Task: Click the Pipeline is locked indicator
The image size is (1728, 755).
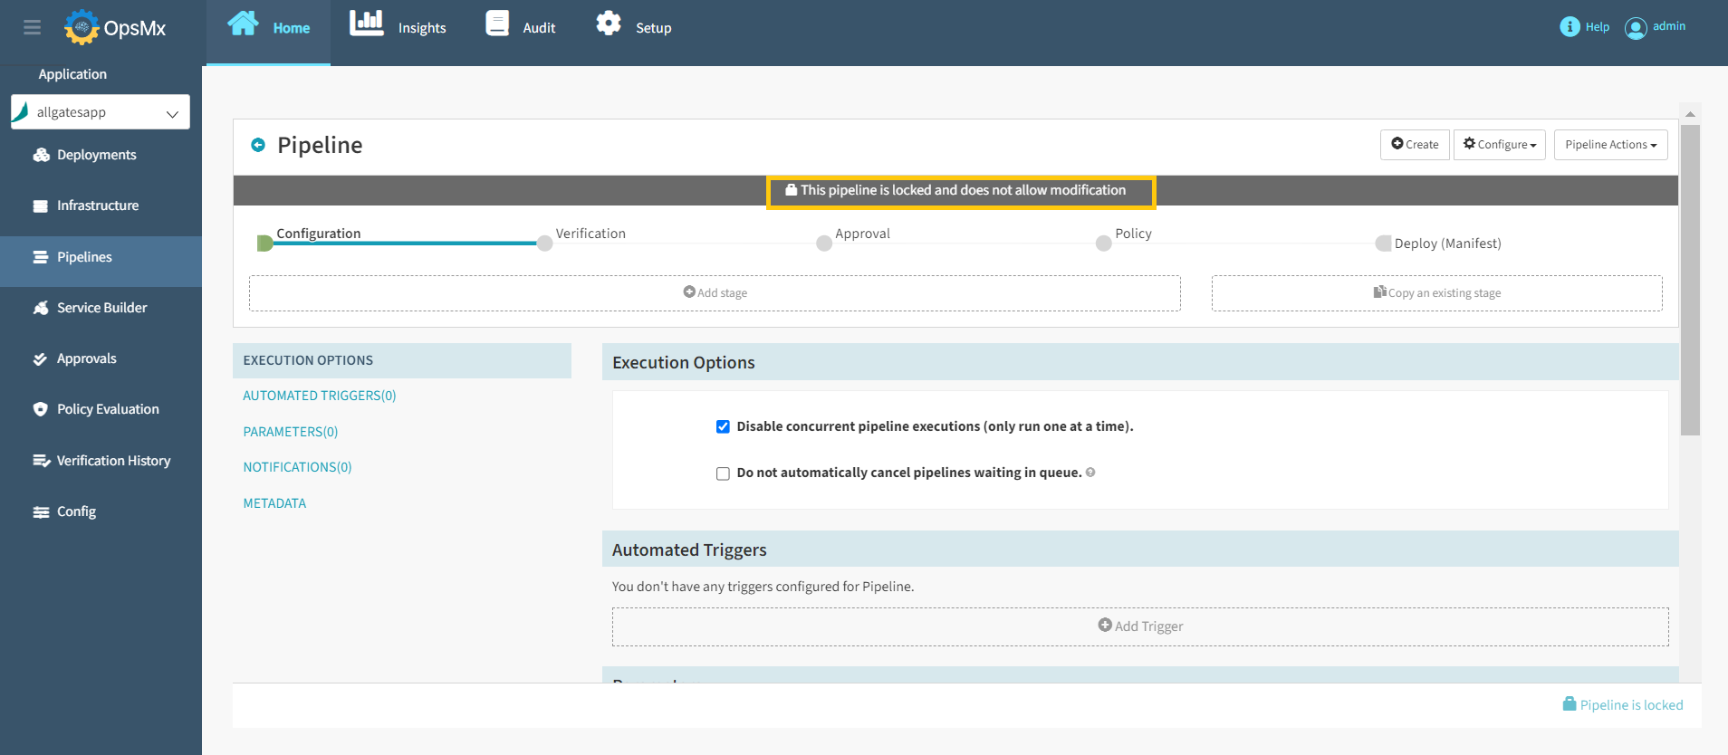Action: pos(1623,704)
